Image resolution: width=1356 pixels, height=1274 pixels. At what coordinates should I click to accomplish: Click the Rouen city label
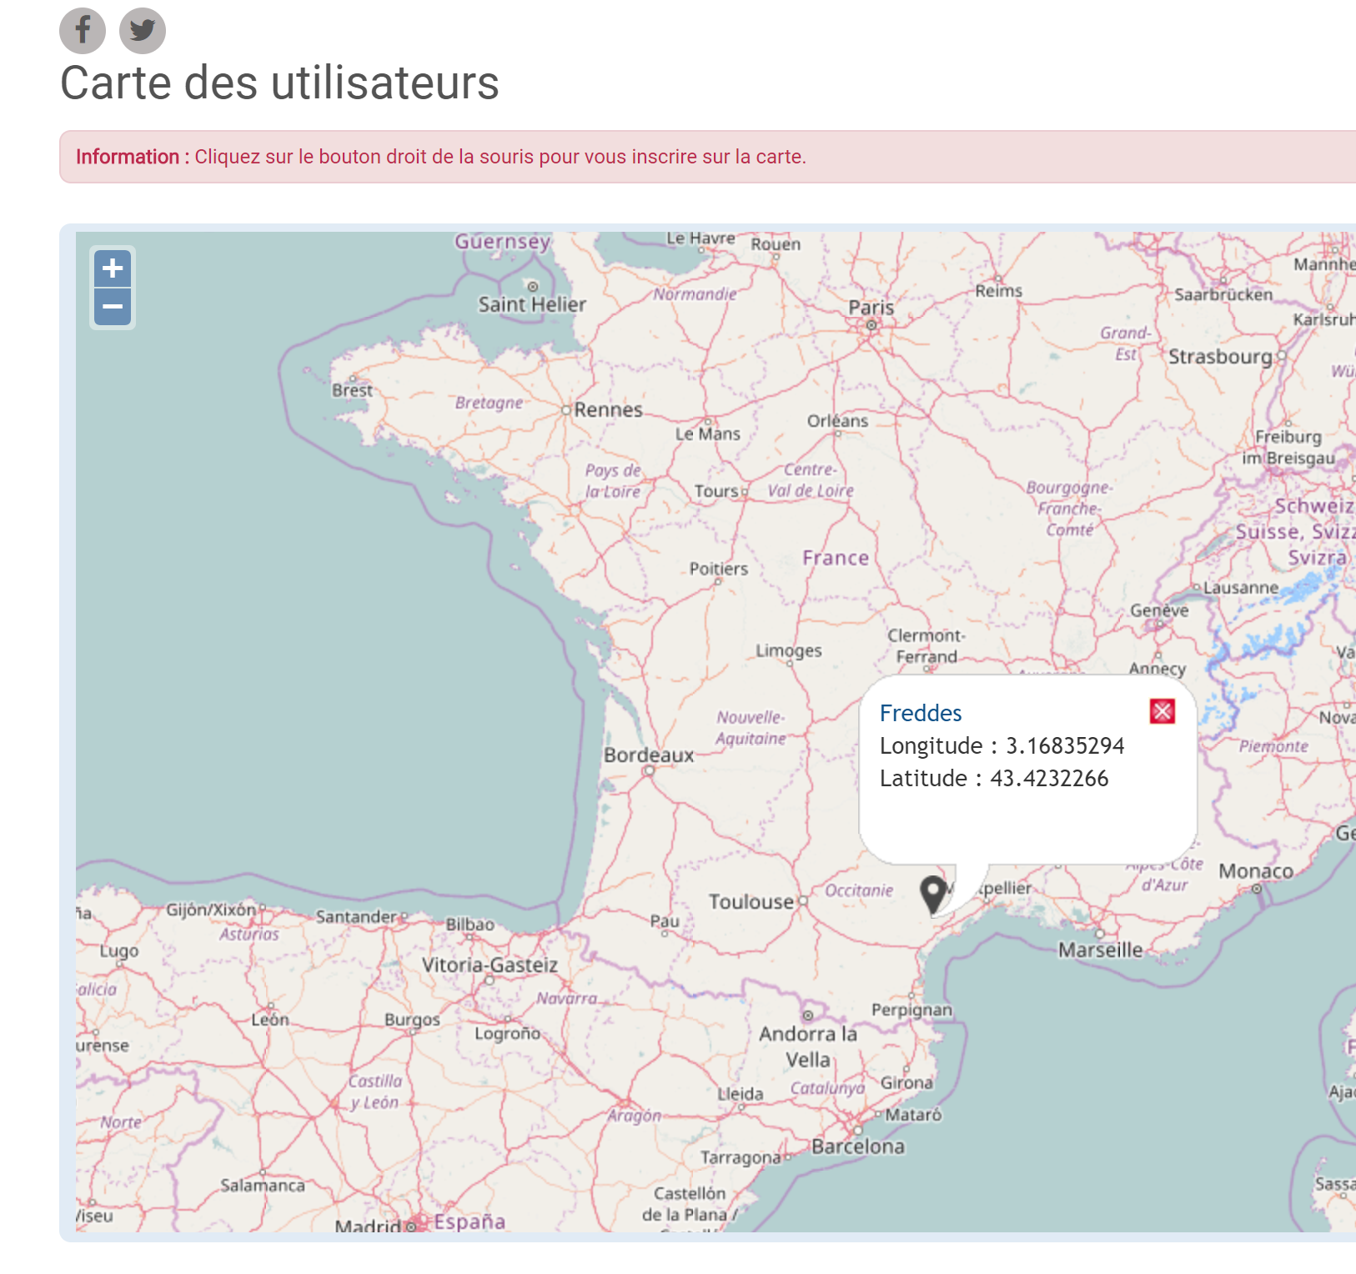(776, 244)
